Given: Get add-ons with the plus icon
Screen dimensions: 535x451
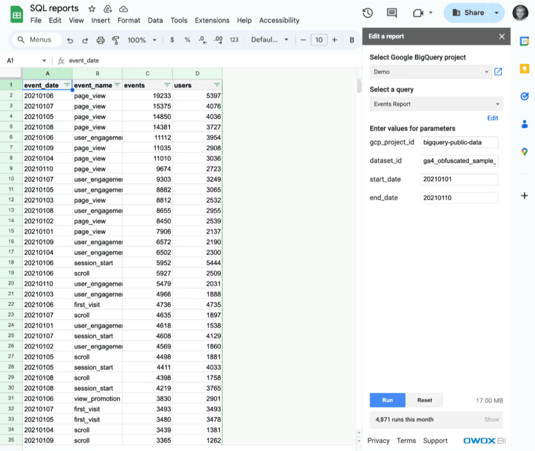Looking at the screenshot, I should pos(524,196).
